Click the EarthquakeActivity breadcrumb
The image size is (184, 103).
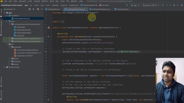click(89, 5)
